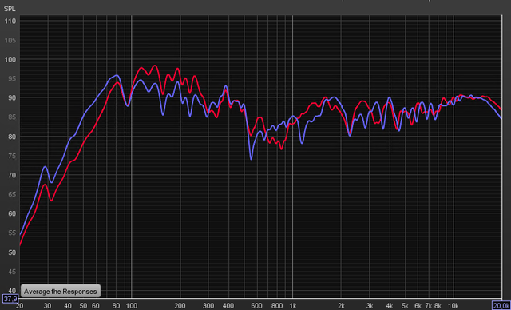Click the 2k label on frequency axis
The image size is (511, 310).
341,306
